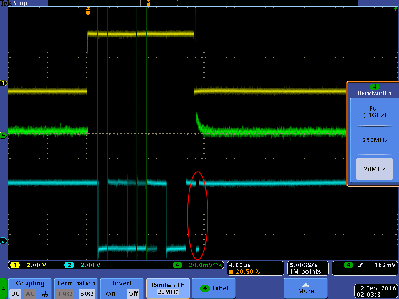Click the trigger marker in top overview bar

(148, 3)
